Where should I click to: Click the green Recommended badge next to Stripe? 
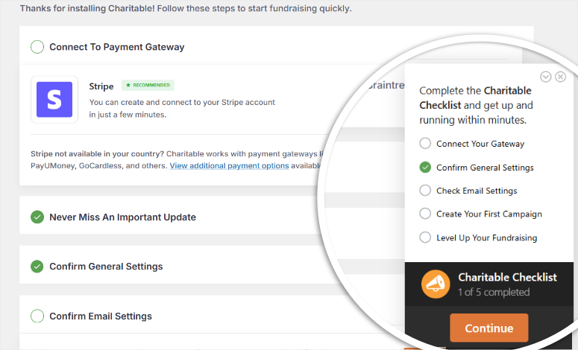(x=148, y=85)
